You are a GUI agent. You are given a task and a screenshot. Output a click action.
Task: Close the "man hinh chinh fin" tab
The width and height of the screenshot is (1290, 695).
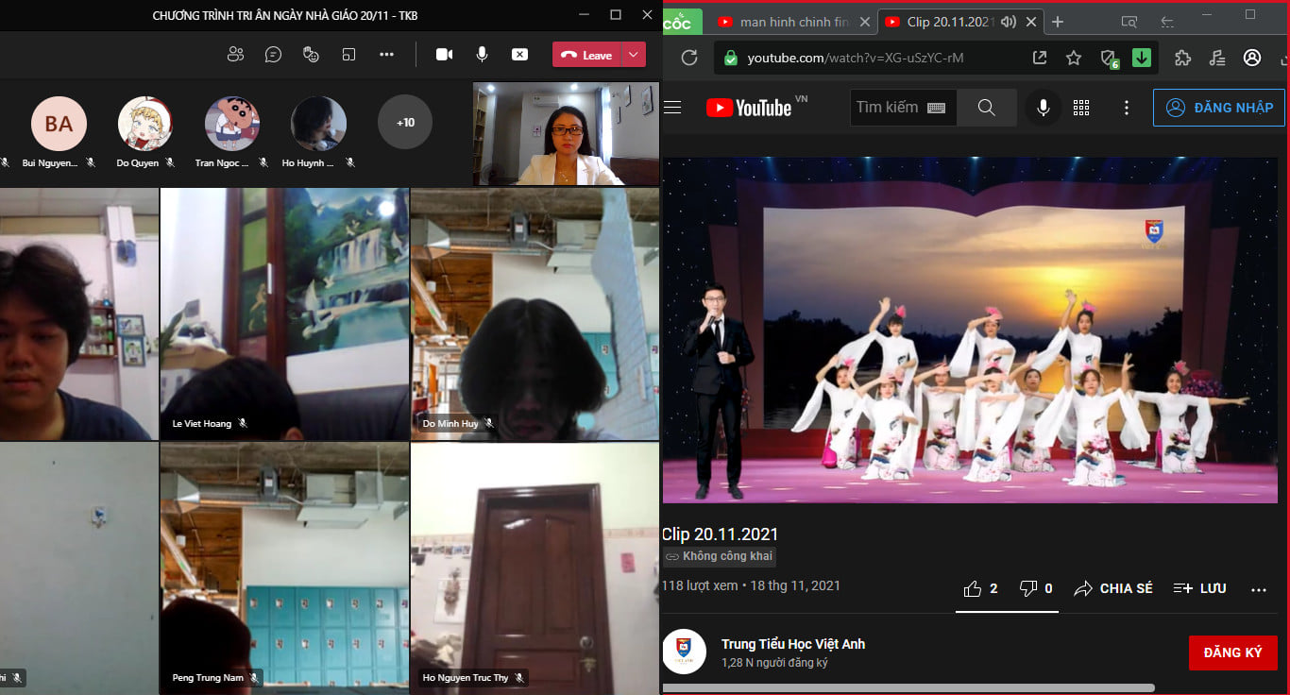tap(864, 22)
